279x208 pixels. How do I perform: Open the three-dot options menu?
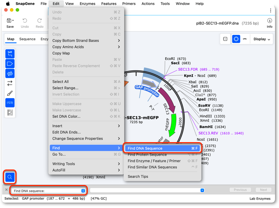coord(270,10)
